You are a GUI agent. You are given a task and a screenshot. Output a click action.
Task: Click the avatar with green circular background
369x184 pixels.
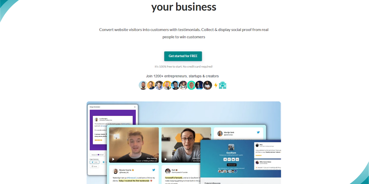(x=191, y=85)
